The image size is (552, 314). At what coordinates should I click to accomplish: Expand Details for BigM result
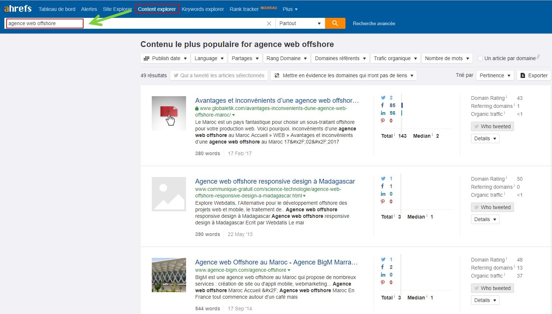coord(485,300)
